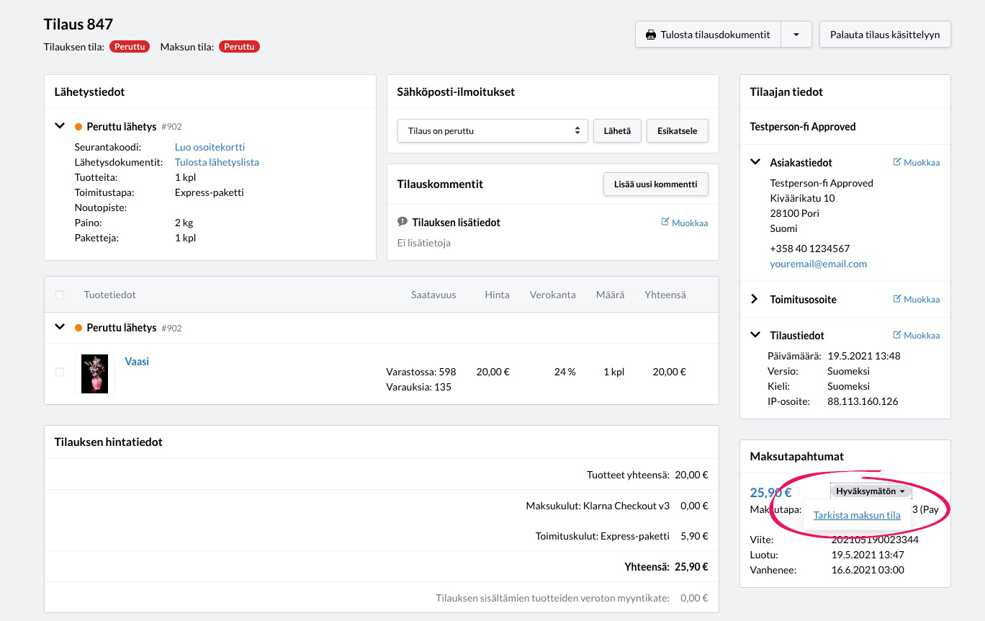Collapse the Tilaustiedot section
The width and height of the screenshot is (985, 621).
click(755, 335)
